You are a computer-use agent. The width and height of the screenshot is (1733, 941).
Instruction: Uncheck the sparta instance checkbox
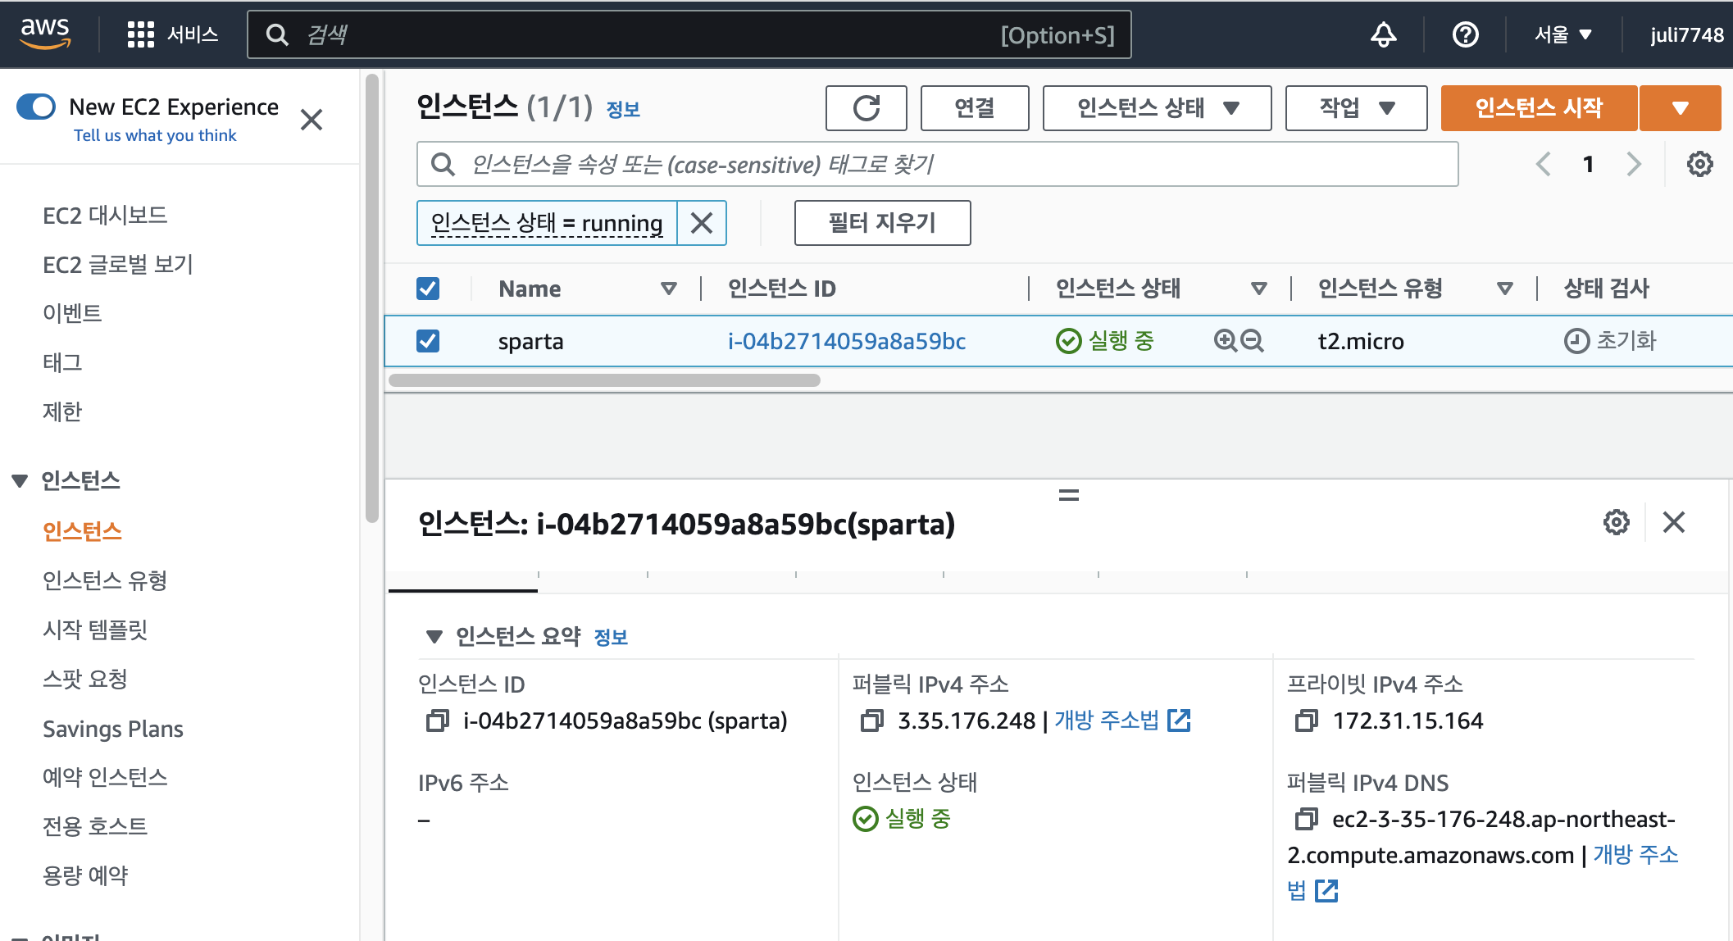coord(428,341)
